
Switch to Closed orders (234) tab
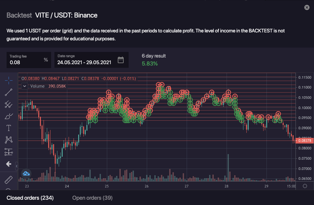tap(30, 198)
